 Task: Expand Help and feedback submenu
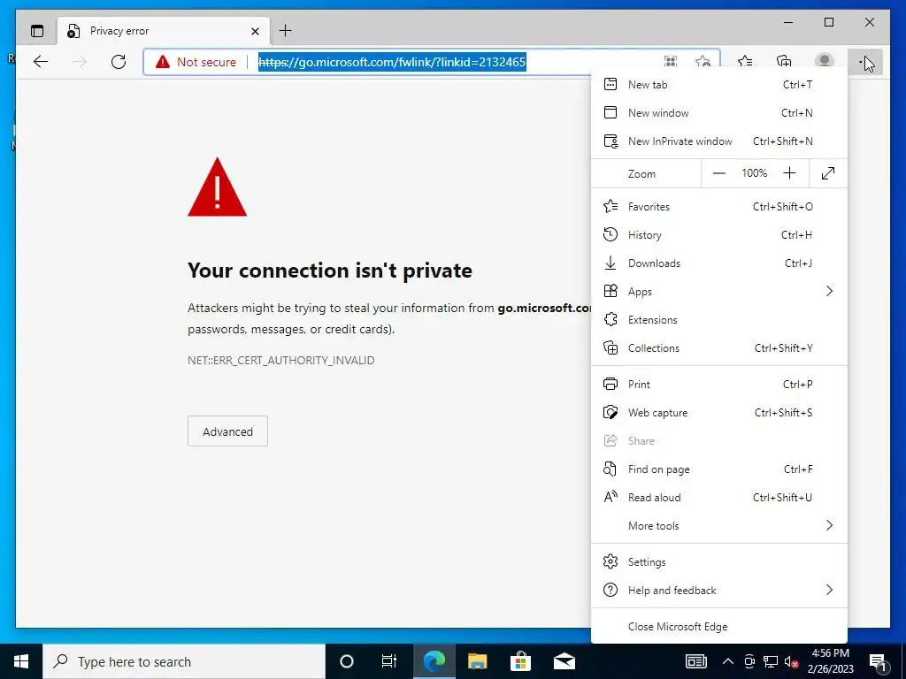[x=718, y=591]
